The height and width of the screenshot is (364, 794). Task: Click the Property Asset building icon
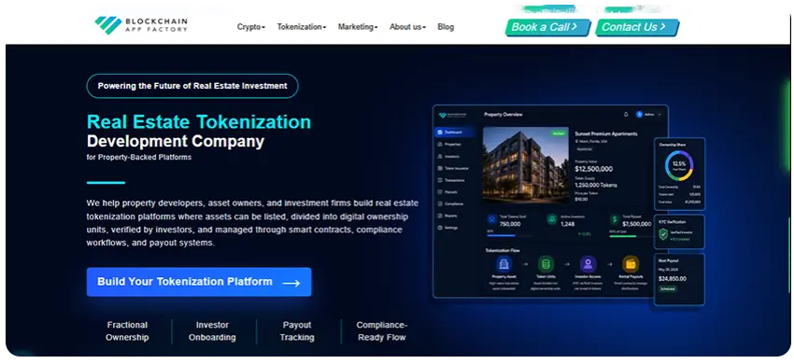click(x=503, y=264)
